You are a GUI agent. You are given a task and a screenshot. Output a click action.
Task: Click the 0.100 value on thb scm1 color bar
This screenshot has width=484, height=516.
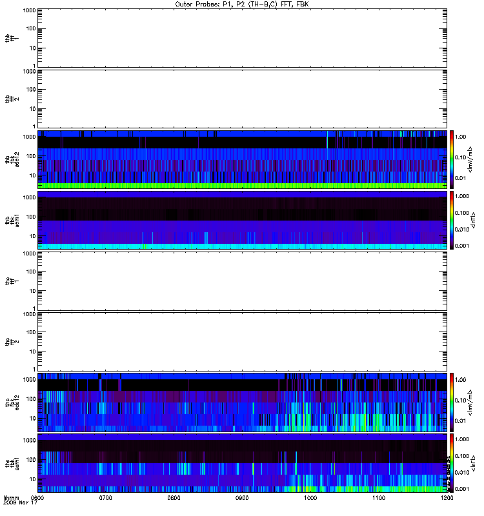coord(462,213)
